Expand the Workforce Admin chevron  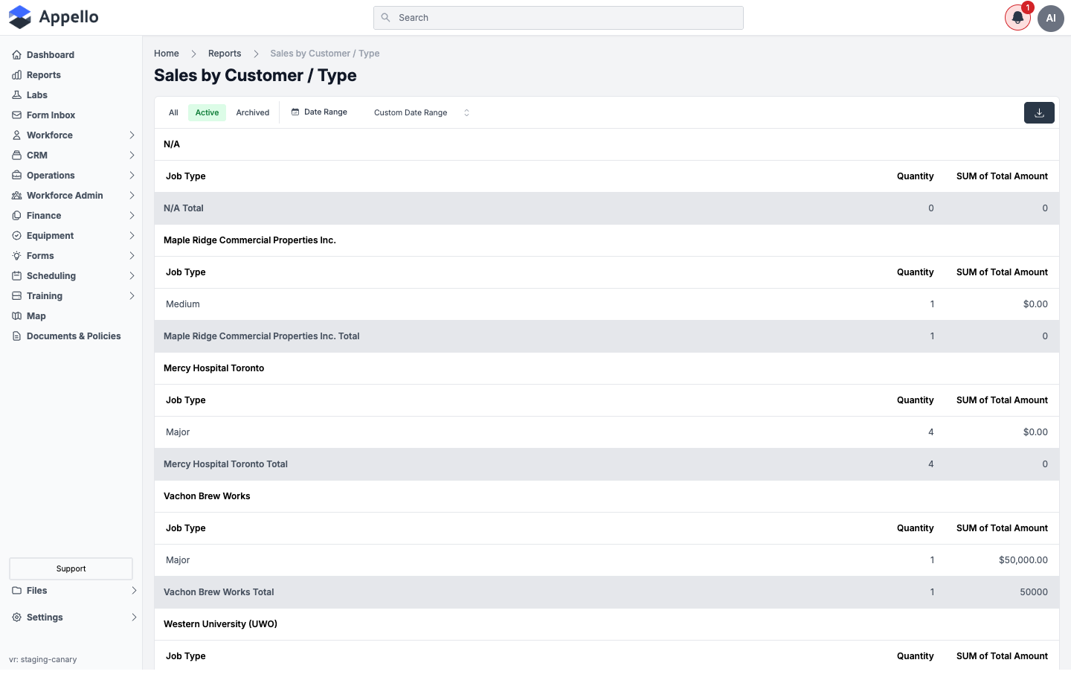click(132, 196)
